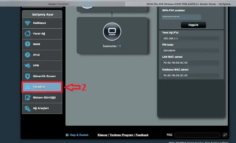Click the WPA-PSK anahtarı label
236x143 pixels.
(x=173, y=10)
